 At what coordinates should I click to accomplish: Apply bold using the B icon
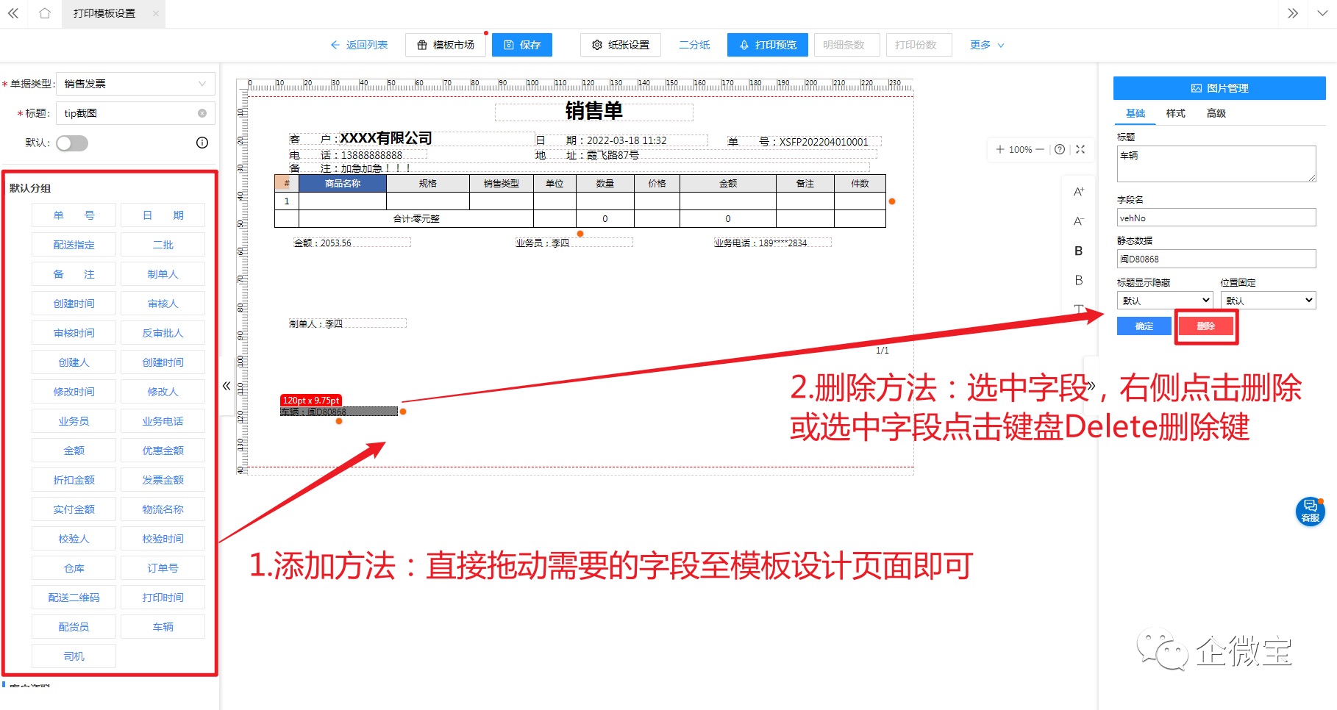coord(1078,250)
